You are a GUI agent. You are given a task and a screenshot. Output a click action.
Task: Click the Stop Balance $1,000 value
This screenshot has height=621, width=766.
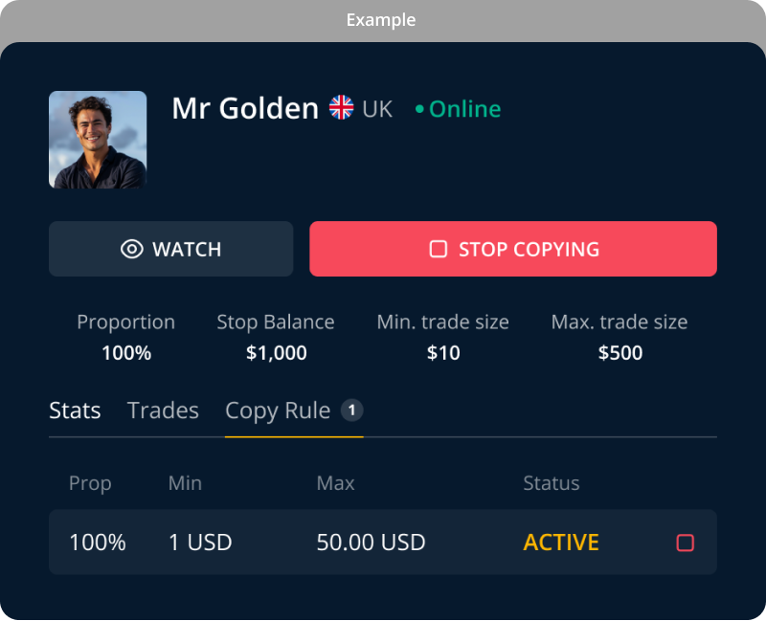(276, 353)
